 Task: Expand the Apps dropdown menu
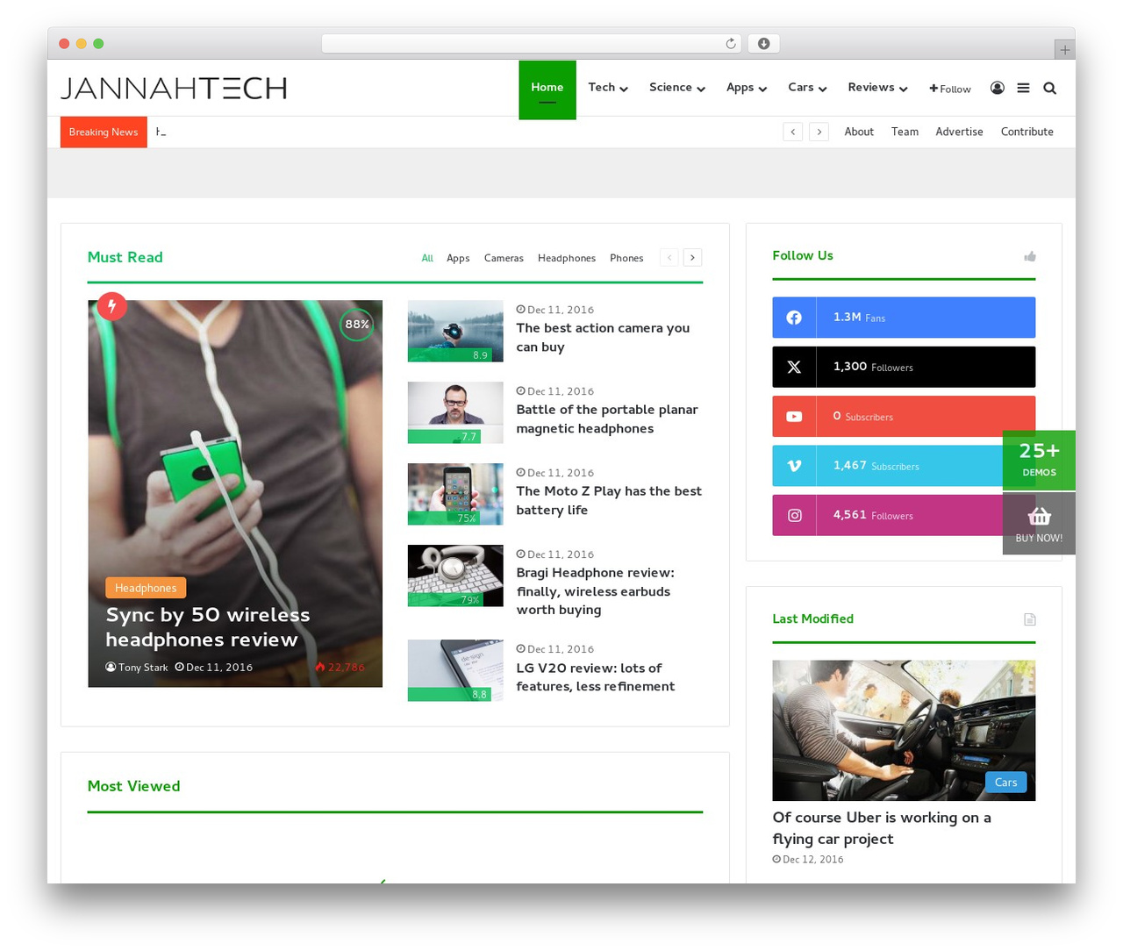[747, 88]
